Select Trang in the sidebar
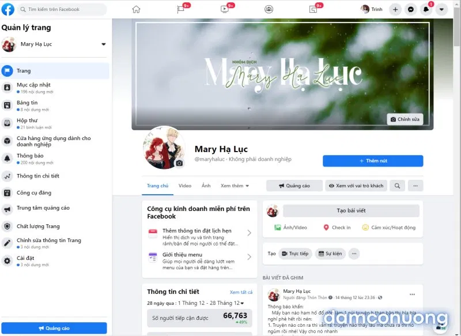This screenshot has height=336, width=461. click(x=55, y=71)
